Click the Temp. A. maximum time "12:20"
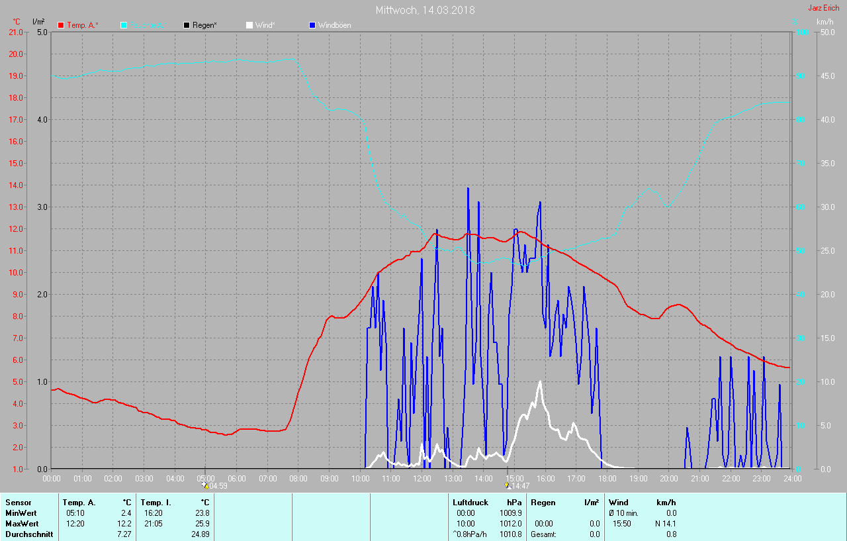This screenshot has height=541, width=847. [x=75, y=524]
